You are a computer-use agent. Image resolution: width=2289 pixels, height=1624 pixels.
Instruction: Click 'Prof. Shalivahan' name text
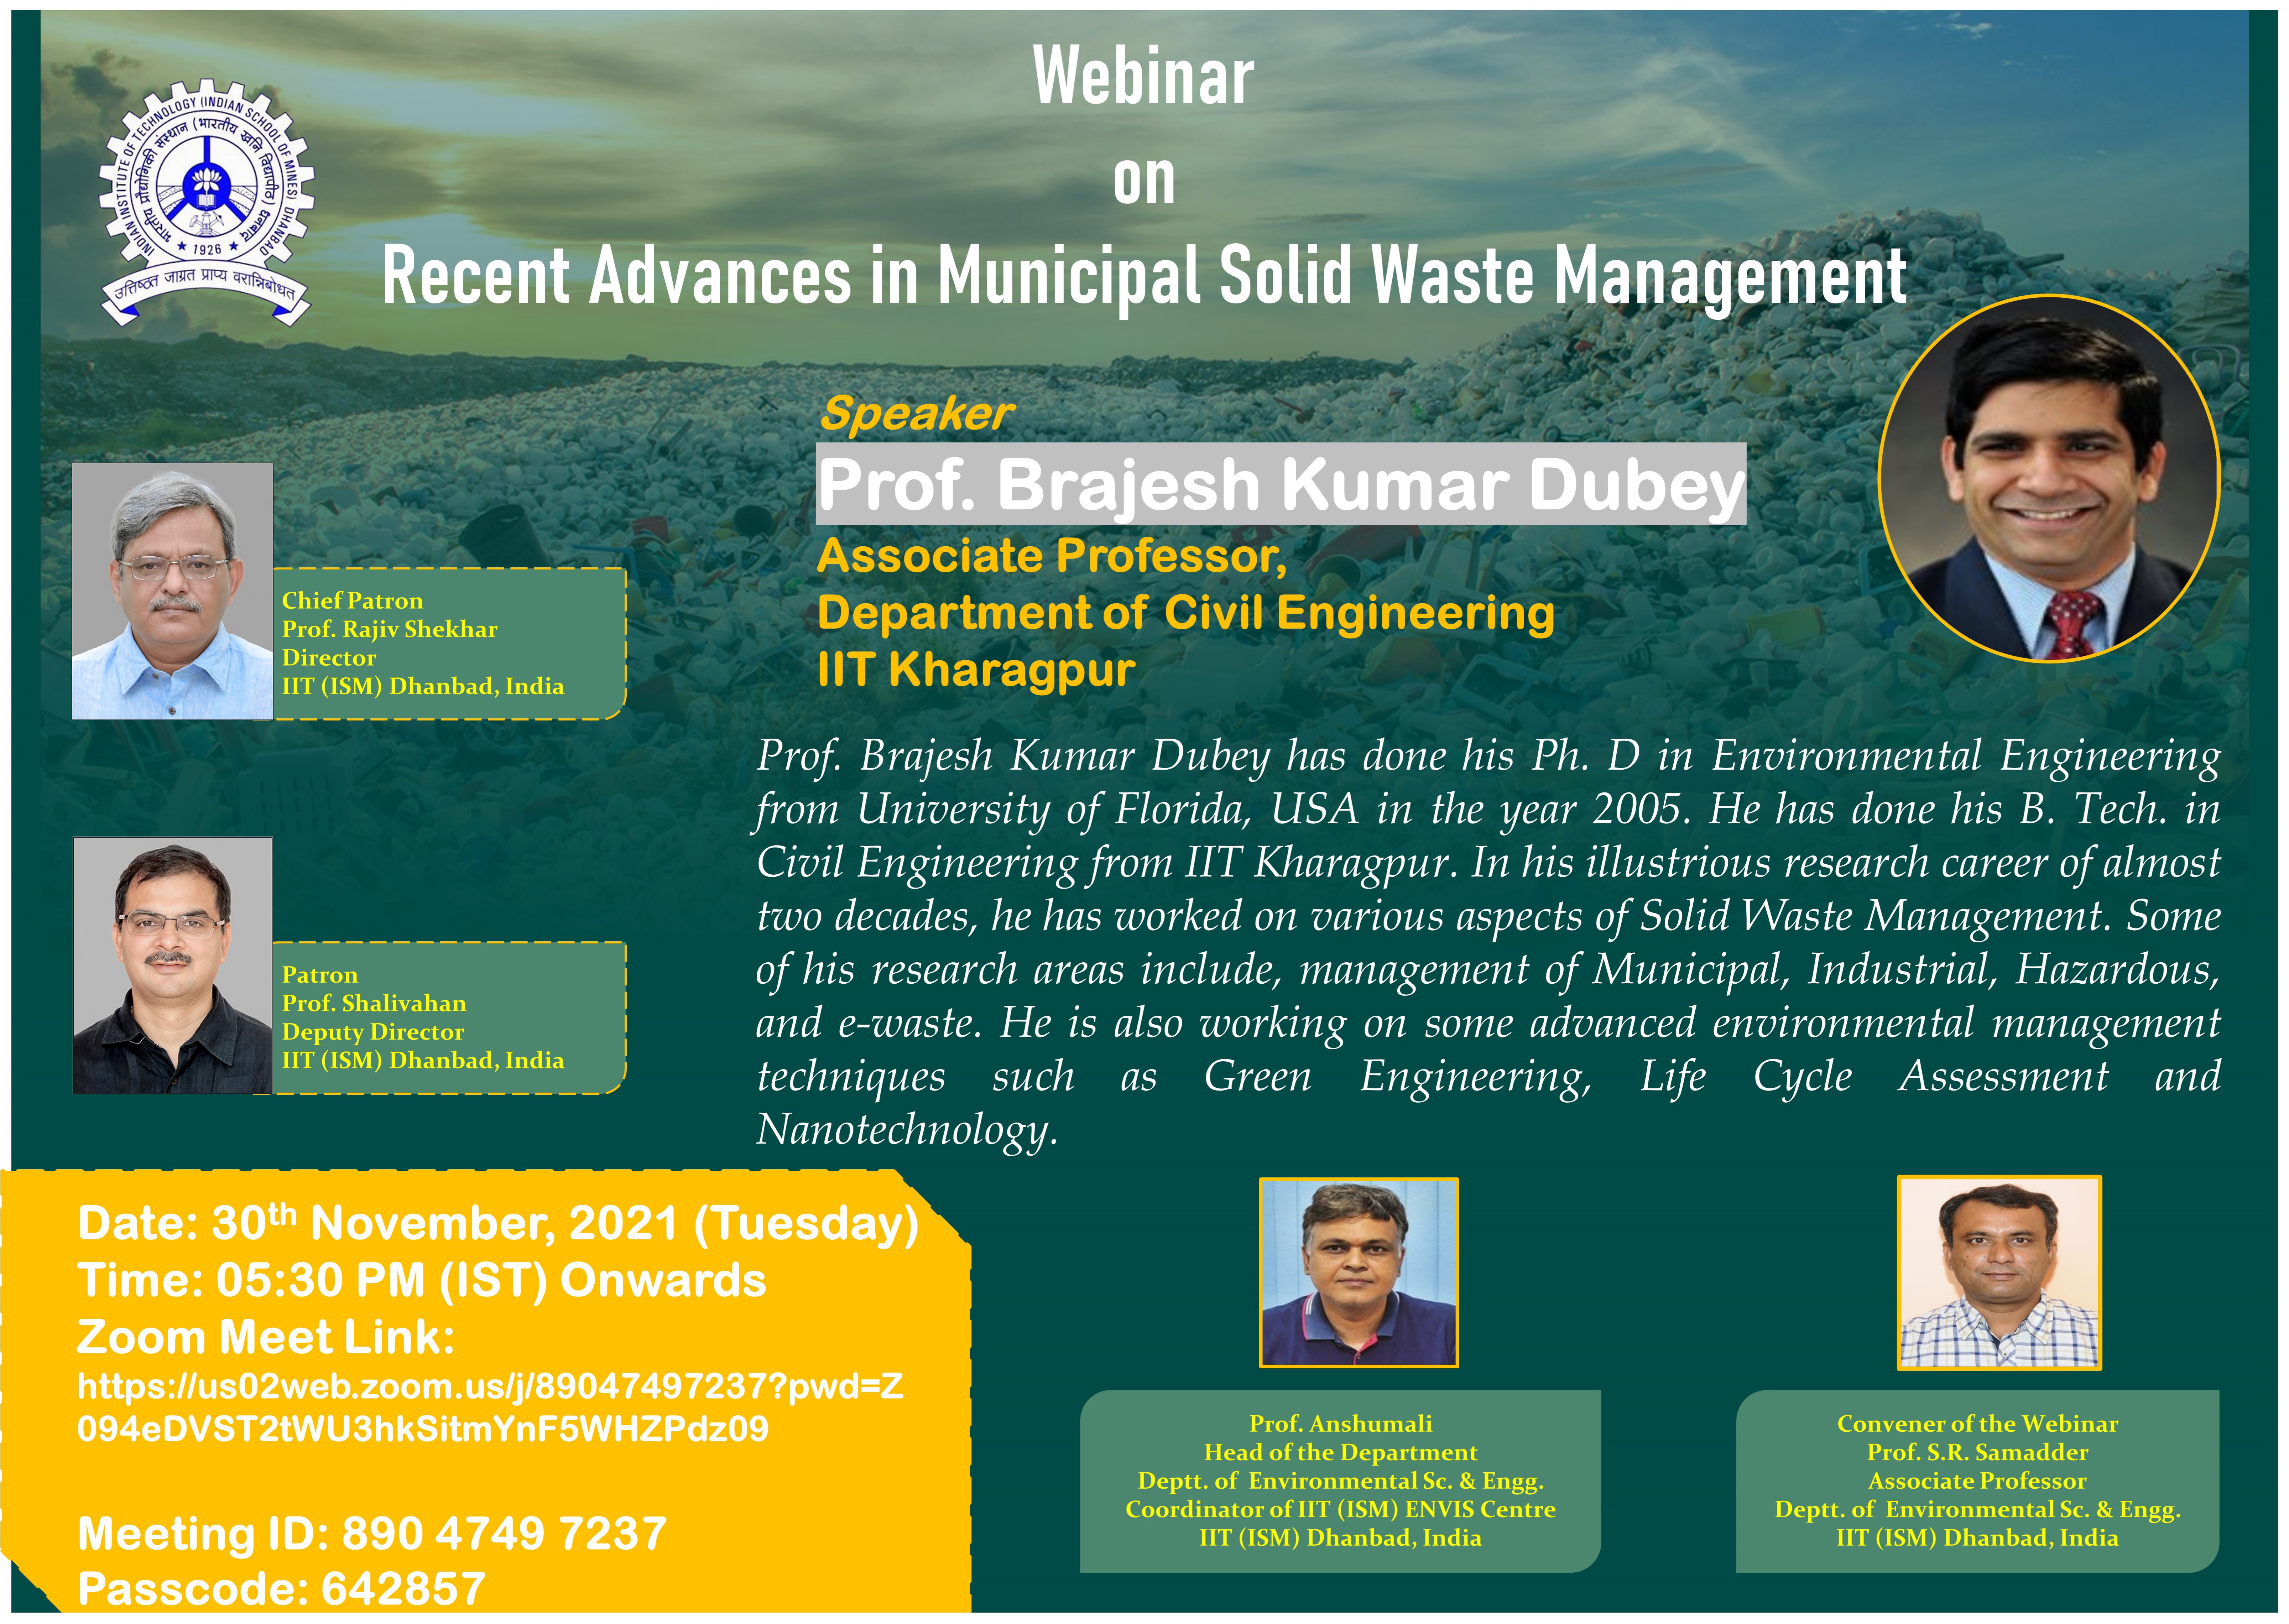pos(374,1003)
